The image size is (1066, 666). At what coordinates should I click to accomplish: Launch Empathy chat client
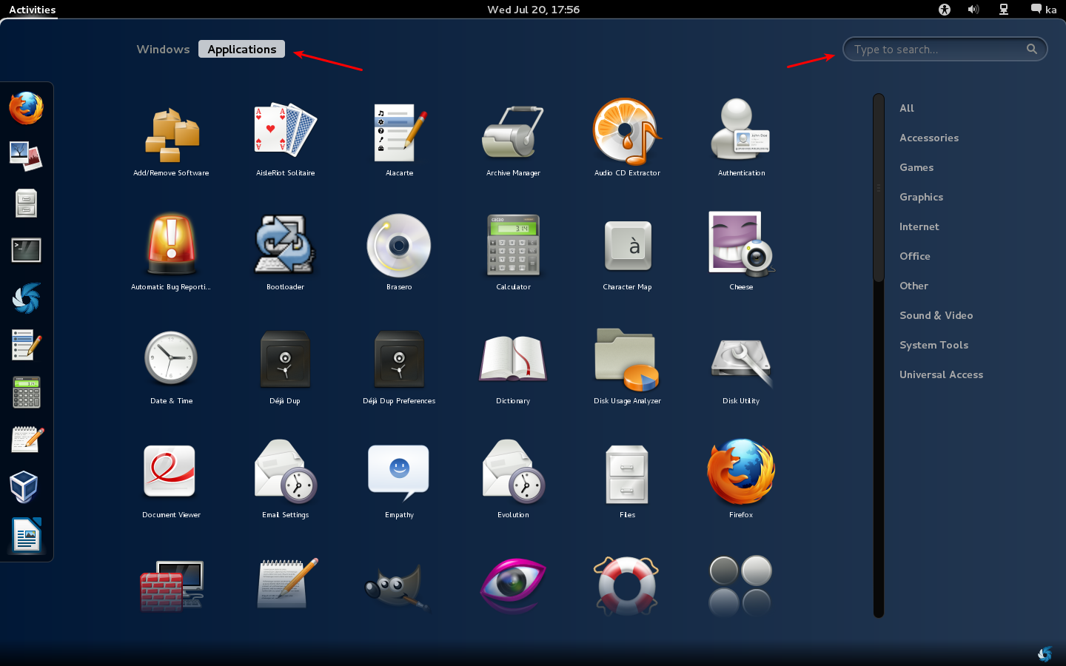(399, 474)
